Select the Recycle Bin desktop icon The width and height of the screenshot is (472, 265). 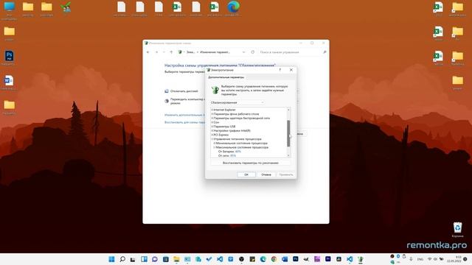[457, 230]
